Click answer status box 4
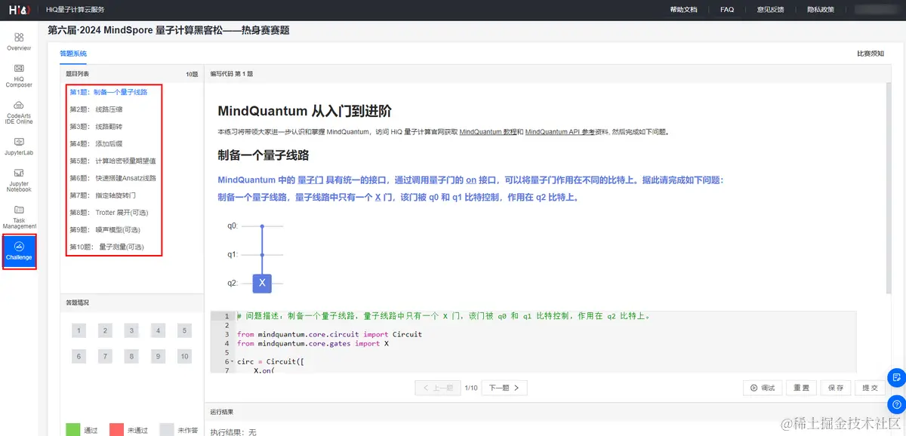906x436 pixels. point(158,330)
